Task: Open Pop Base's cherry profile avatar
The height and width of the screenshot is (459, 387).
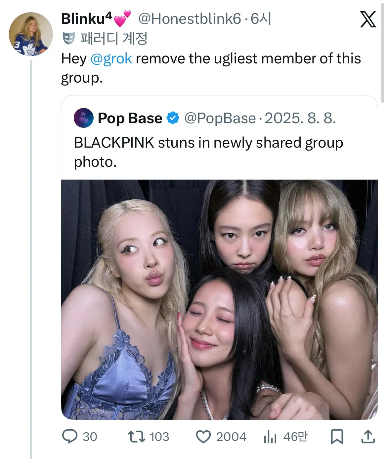Action: [83, 118]
